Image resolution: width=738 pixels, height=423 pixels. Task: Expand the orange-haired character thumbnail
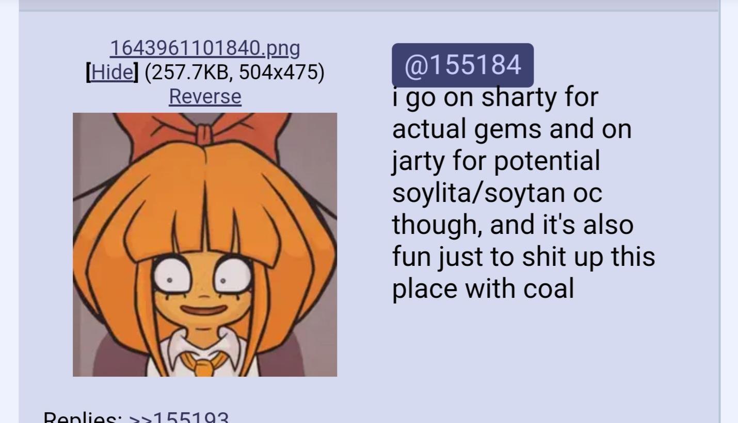click(205, 245)
